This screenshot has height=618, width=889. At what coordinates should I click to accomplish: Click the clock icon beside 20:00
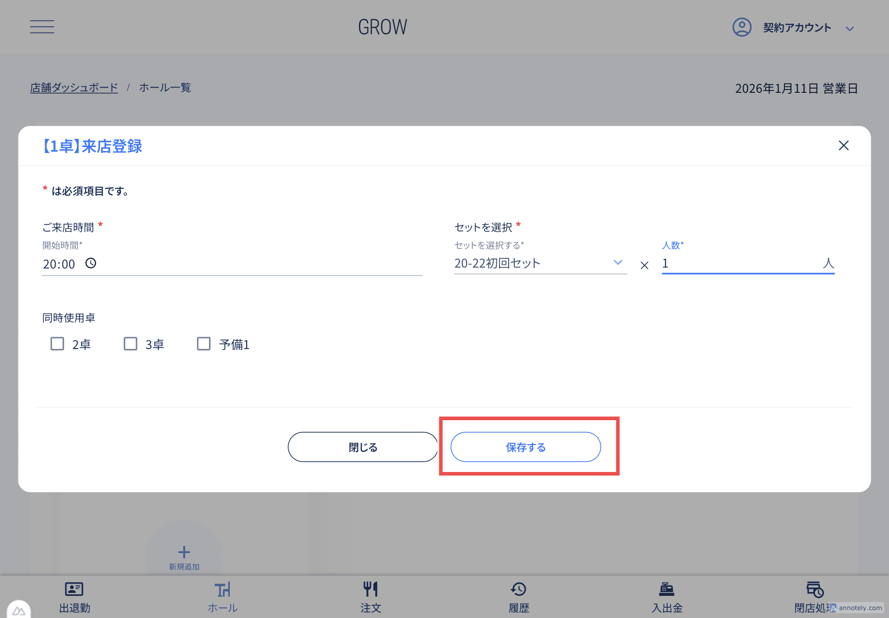click(91, 263)
